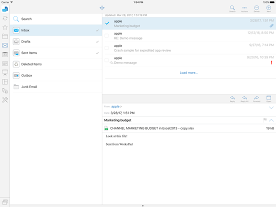Click the folder list Search field
This screenshot has height=207, width=276.
pyautogui.click(x=56, y=19)
